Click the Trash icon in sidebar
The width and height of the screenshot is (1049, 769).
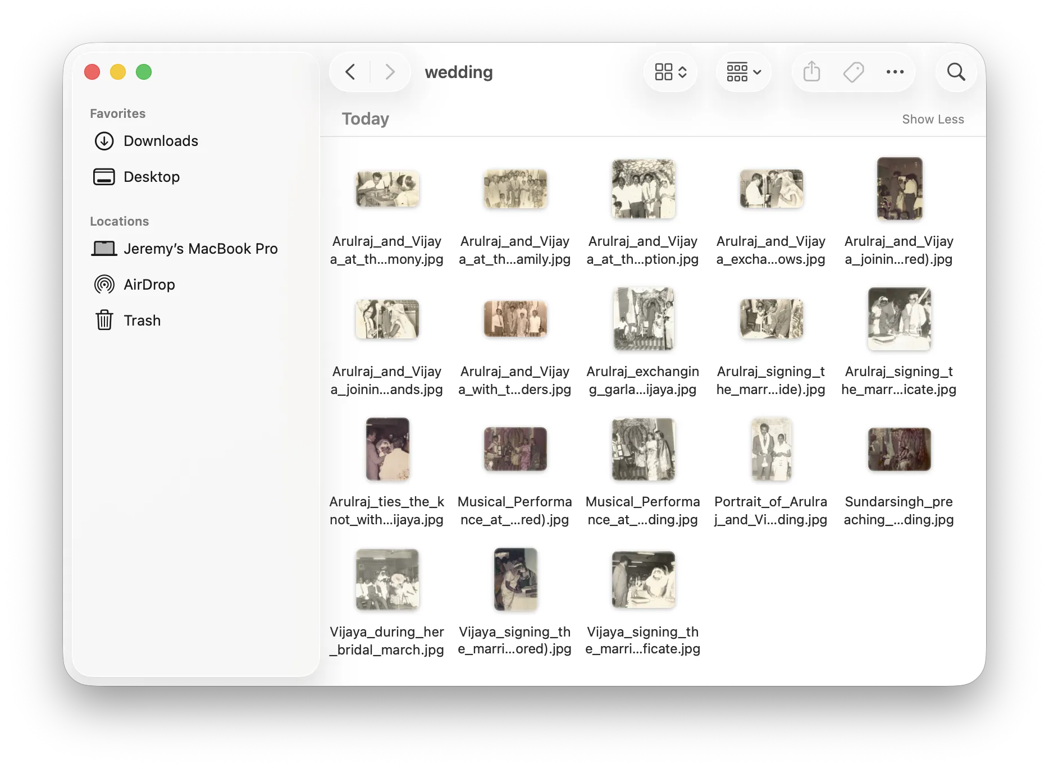[104, 321]
